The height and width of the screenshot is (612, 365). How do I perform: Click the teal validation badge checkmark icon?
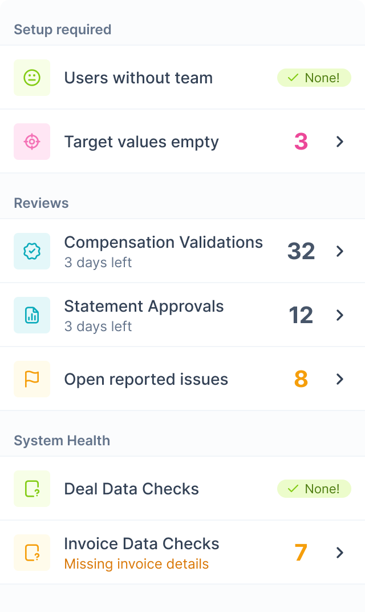[32, 251]
